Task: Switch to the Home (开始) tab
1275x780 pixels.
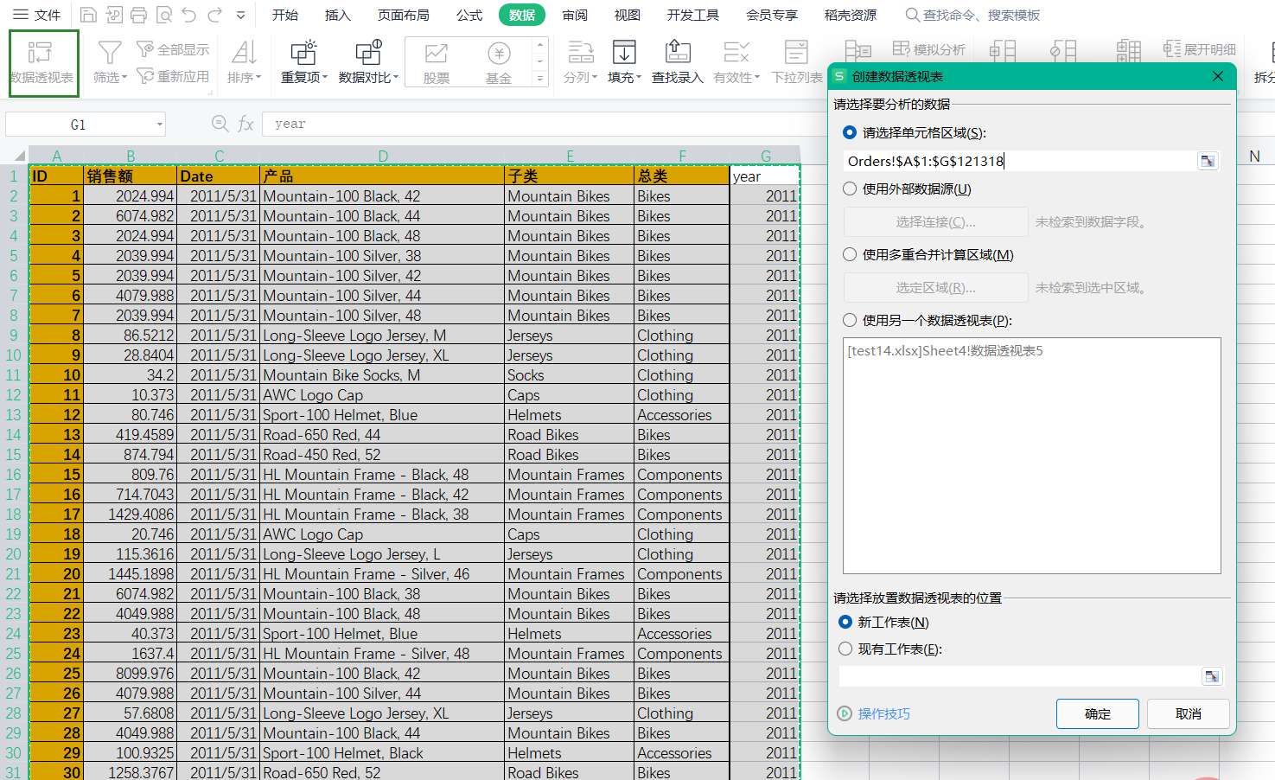Action: click(x=284, y=15)
